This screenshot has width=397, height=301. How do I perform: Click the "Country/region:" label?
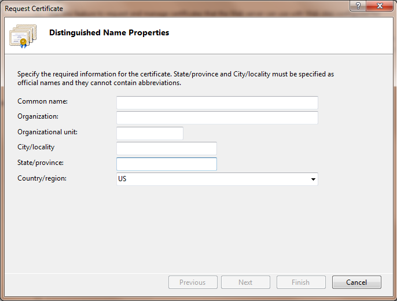(x=42, y=178)
